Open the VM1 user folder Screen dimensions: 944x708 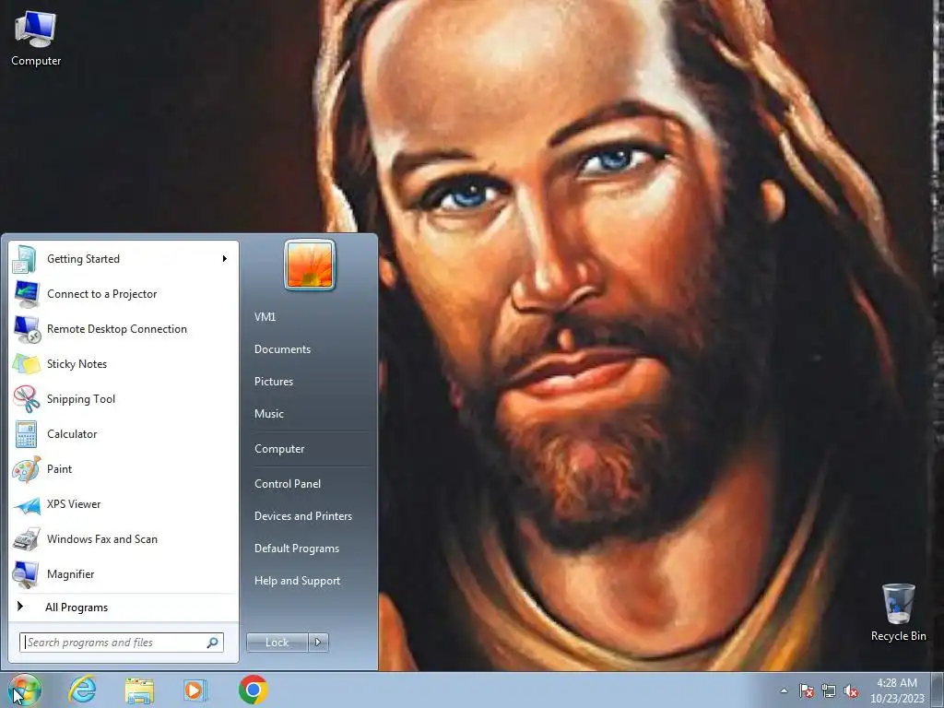click(265, 317)
